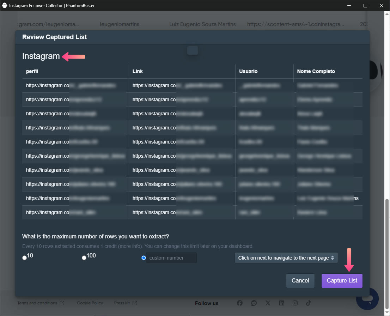
Task: Click the page vertical scrollbar thumb
Action: coord(387,253)
